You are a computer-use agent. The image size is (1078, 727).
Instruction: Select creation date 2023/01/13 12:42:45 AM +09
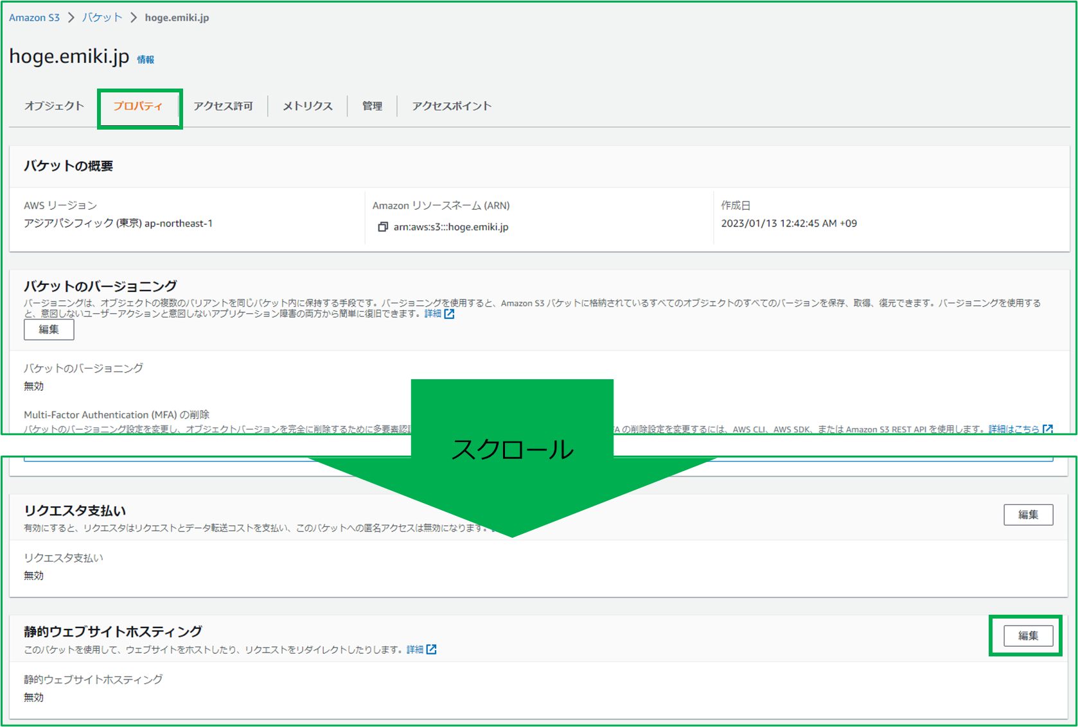pos(789,223)
